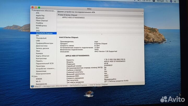Select Apple Pay in the sidebar
188x106 pixels.
[40, 15]
